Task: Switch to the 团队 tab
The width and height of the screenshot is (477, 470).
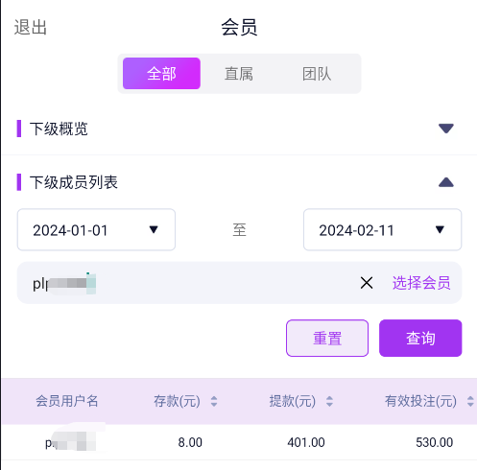Action: pyautogui.click(x=317, y=74)
